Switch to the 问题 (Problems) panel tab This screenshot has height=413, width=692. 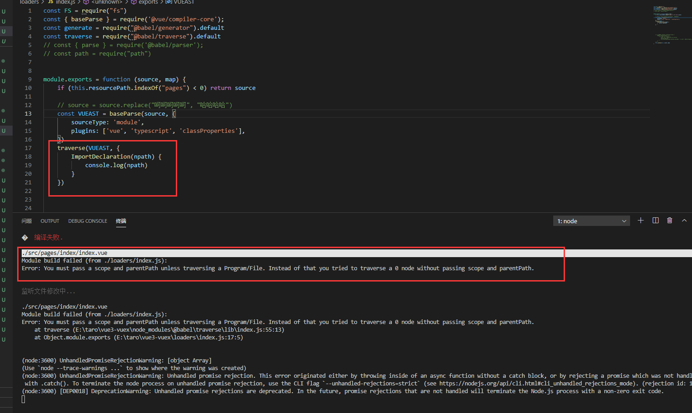27,221
